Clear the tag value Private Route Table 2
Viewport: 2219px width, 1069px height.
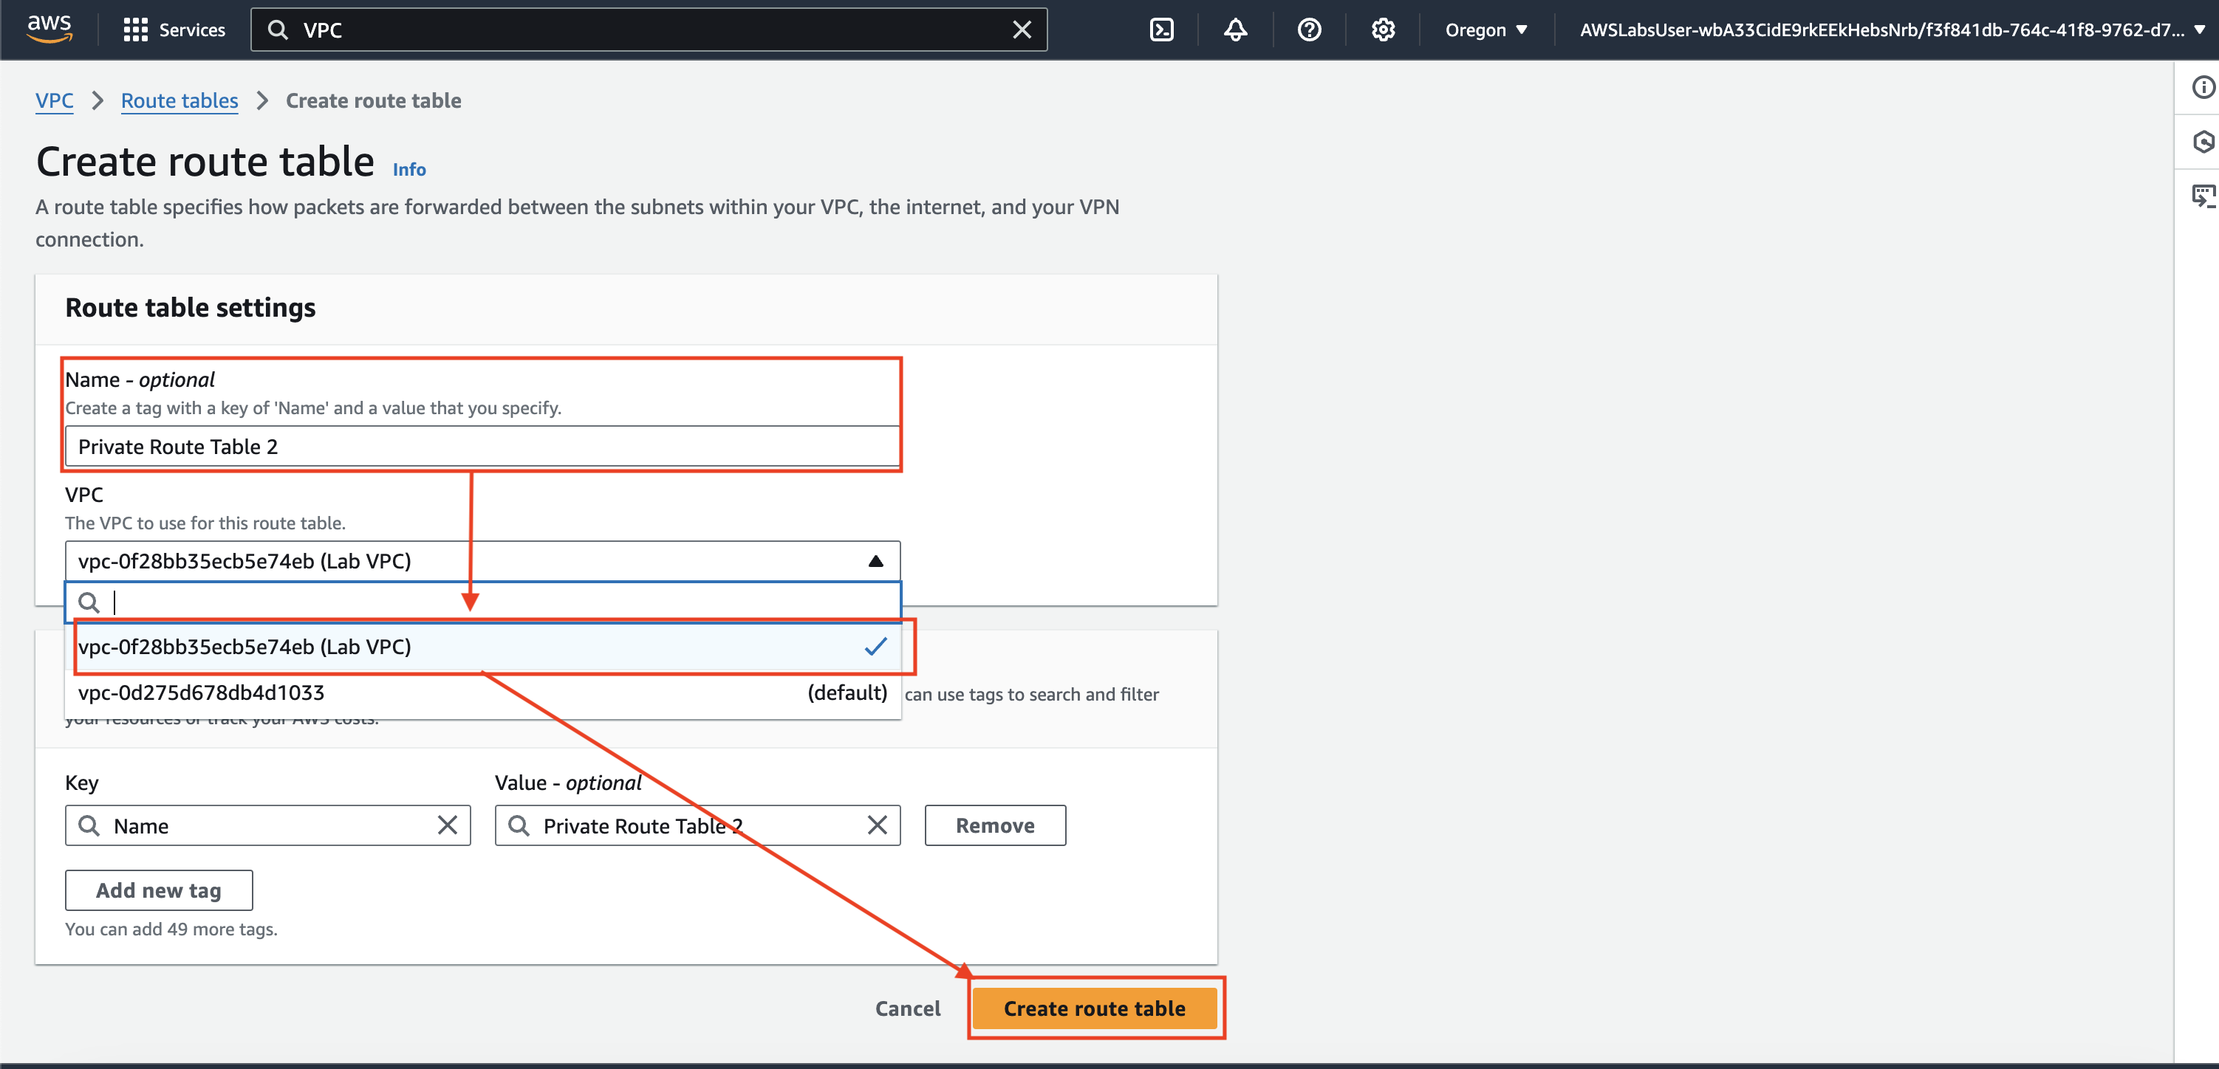tap(877, 825)
